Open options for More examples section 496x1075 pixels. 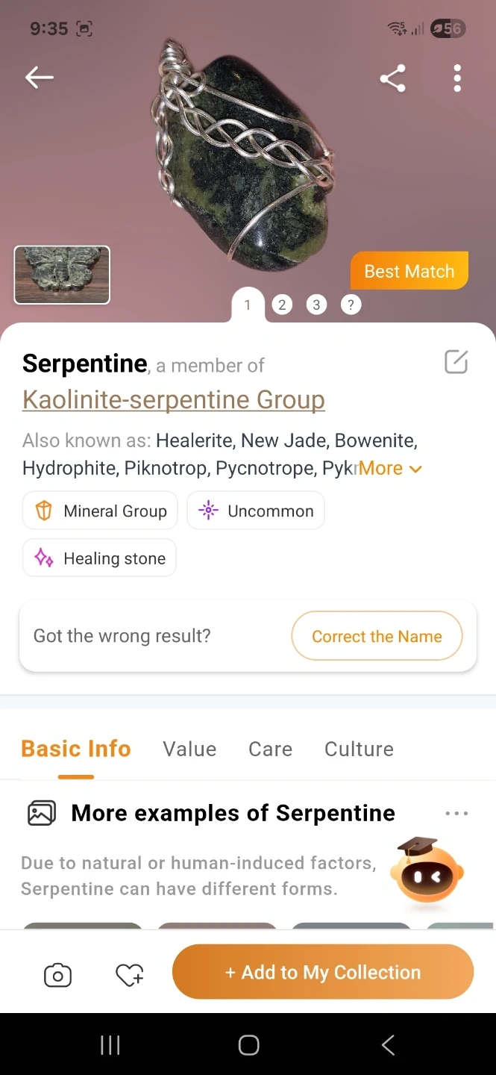(x=456, y=813)
